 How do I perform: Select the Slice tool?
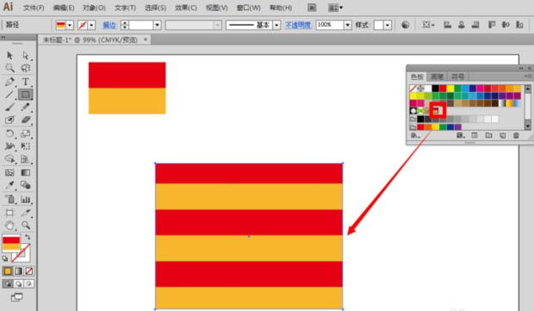pos(26,212)
